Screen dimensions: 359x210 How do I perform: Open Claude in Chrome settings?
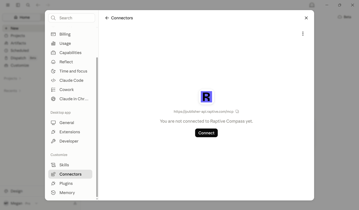[70, 99]
